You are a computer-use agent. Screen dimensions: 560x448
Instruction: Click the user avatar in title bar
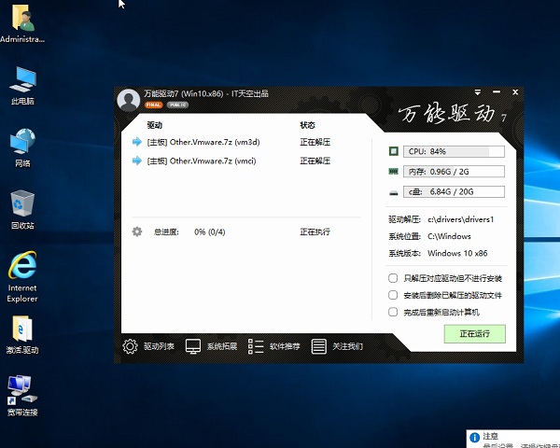click(129, 99)
